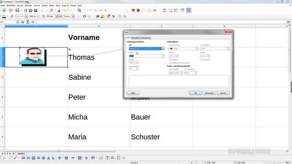Click the Name Box field showing A2

point(8,22)
